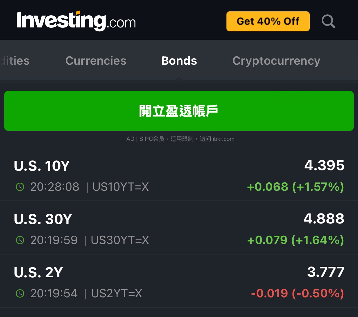Viewport: 358px width, 317px height.
Task: Click the US10YT=X ticker symbol
Action: [x=120, y=187]
